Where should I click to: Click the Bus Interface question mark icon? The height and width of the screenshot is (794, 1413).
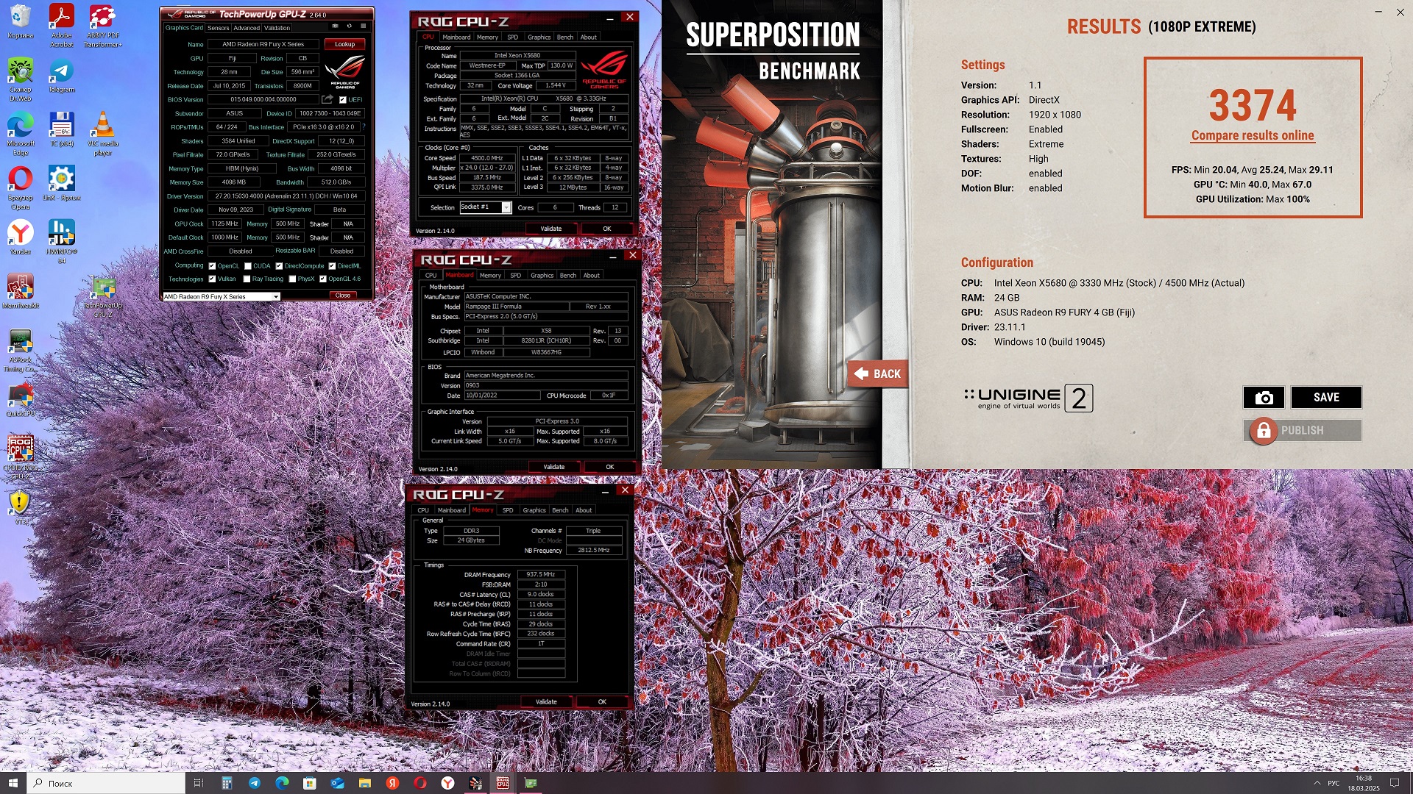click(364, 127)
